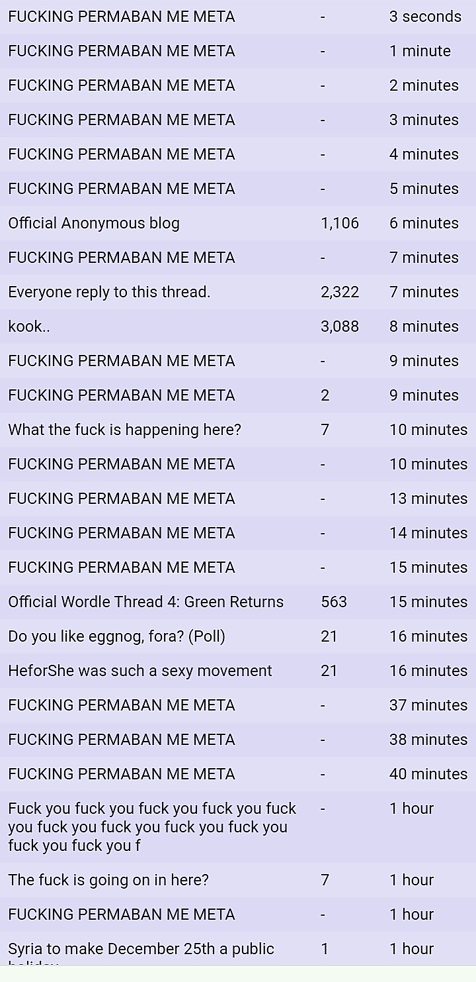This screenshot has height=982, width=476.
Task: Open "The fuck is going on in here?" thread
Action: pyautogui.click(x=108, y=880)
